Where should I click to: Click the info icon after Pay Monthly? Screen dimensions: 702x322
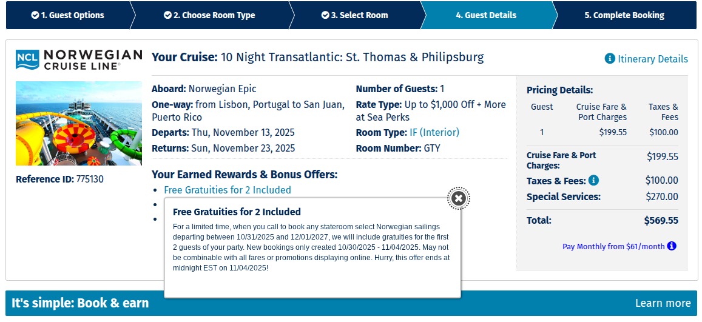click(x=672, y=246)
